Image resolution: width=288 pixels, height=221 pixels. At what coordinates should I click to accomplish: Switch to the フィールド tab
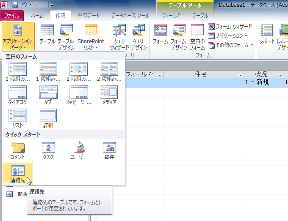tap(171, 16)
